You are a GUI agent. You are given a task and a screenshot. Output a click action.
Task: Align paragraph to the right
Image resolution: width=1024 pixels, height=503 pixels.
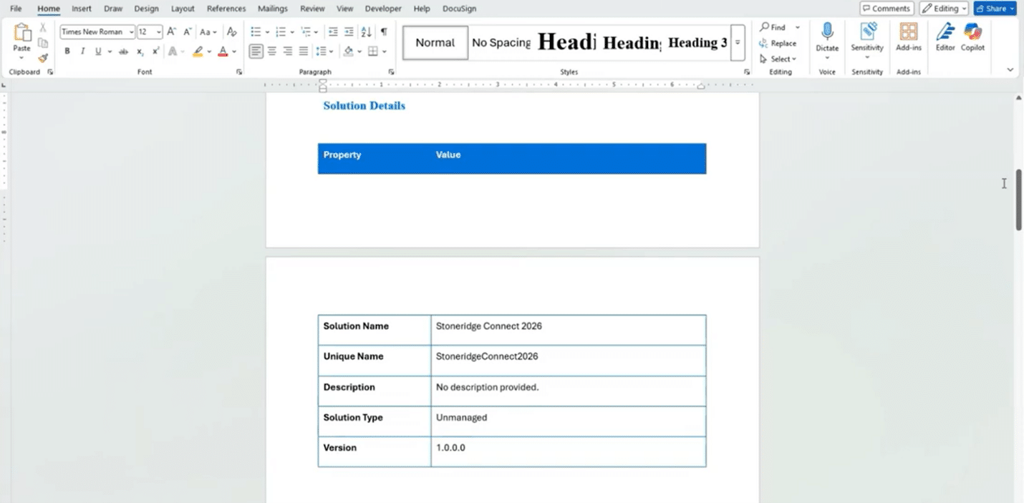288,52
